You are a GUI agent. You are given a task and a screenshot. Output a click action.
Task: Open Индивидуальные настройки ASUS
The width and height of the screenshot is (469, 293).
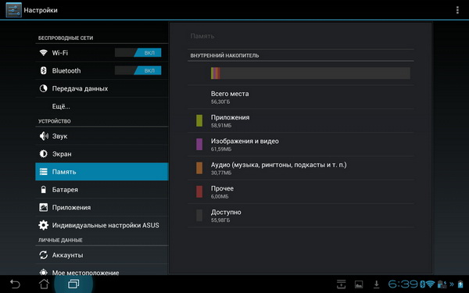click(102, 225)
